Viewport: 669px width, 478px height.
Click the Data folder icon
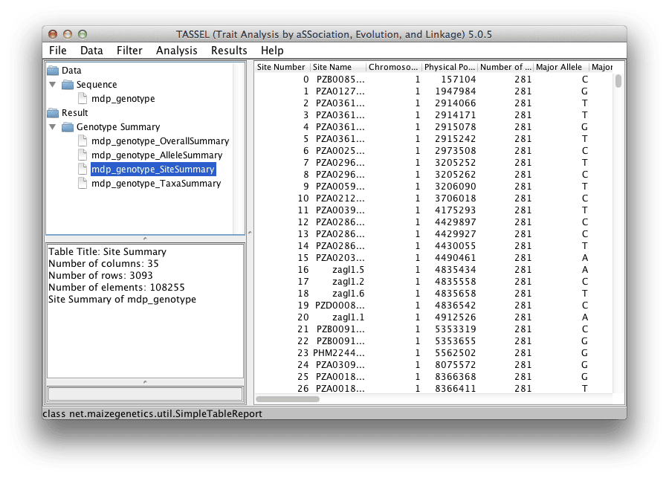(53, 71)
